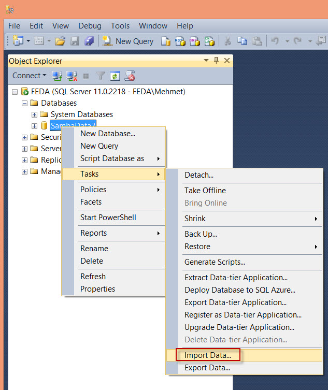Expand the SambaData2 database node

34,126
